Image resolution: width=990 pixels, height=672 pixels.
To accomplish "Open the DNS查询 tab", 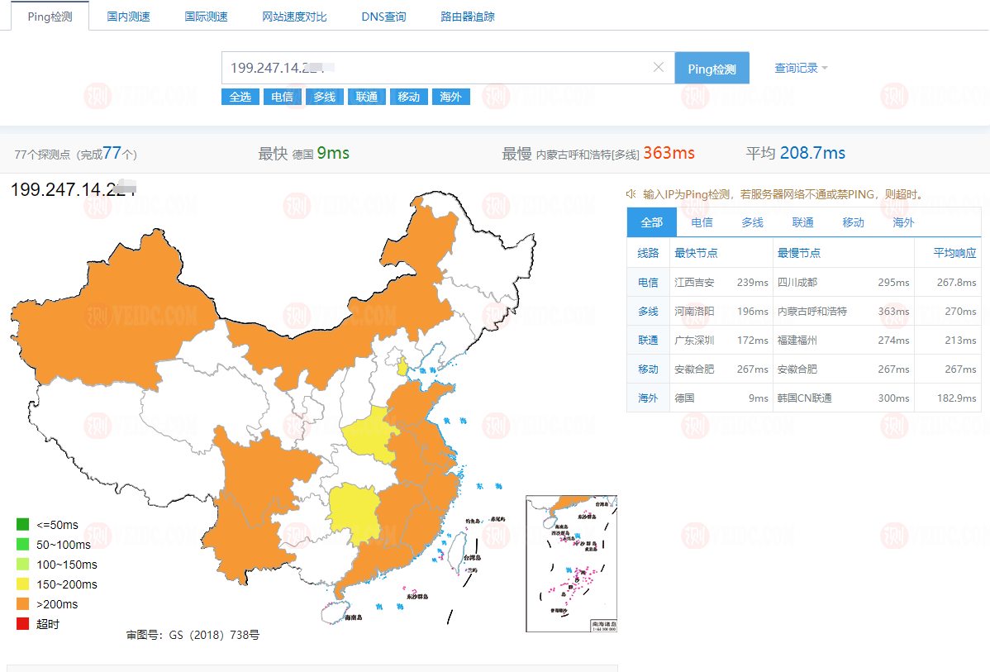I will (x=383, y=15).
